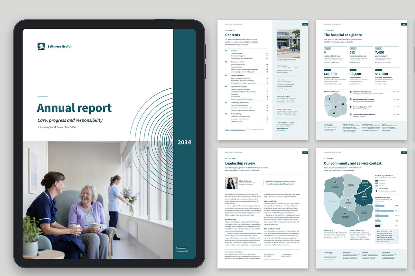The height and width of the screenshot is (276, 415).
Task: Click the '16 to 44' age group bar
Action: 384,211
